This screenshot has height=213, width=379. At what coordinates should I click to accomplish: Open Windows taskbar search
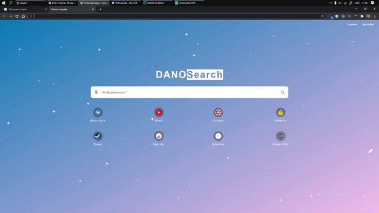click(x=11, y=3)
